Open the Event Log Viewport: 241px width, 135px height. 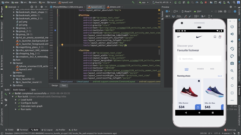click(x=230, y=130)
